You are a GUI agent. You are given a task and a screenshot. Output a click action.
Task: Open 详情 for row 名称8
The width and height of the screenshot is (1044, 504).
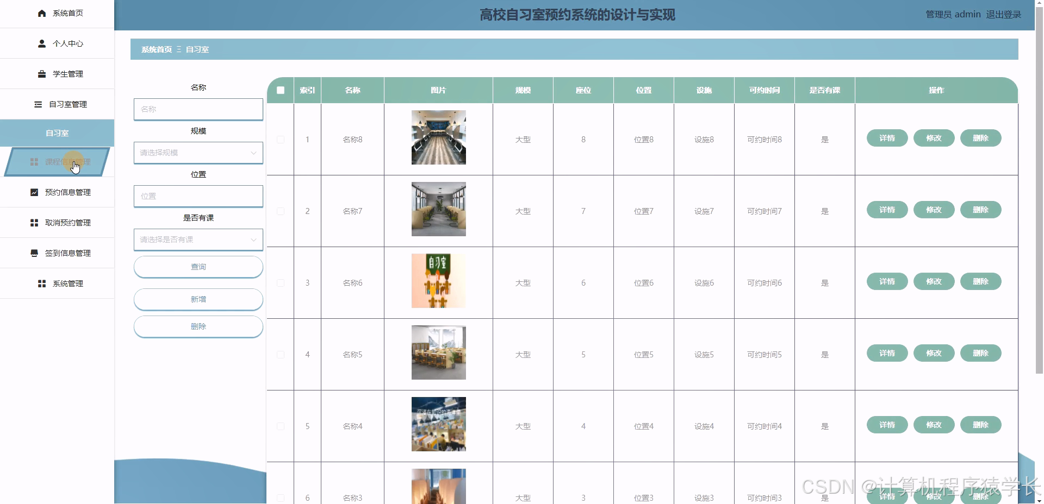[x=887, y=138]
